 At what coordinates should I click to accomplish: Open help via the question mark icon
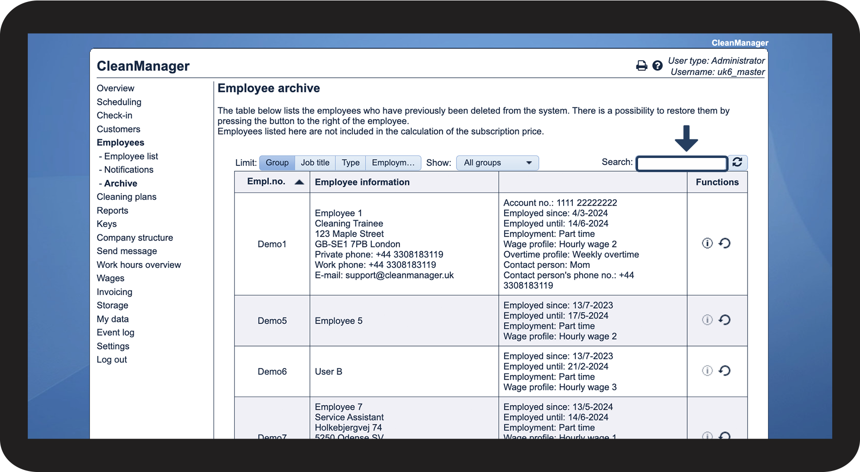[657, 66]
